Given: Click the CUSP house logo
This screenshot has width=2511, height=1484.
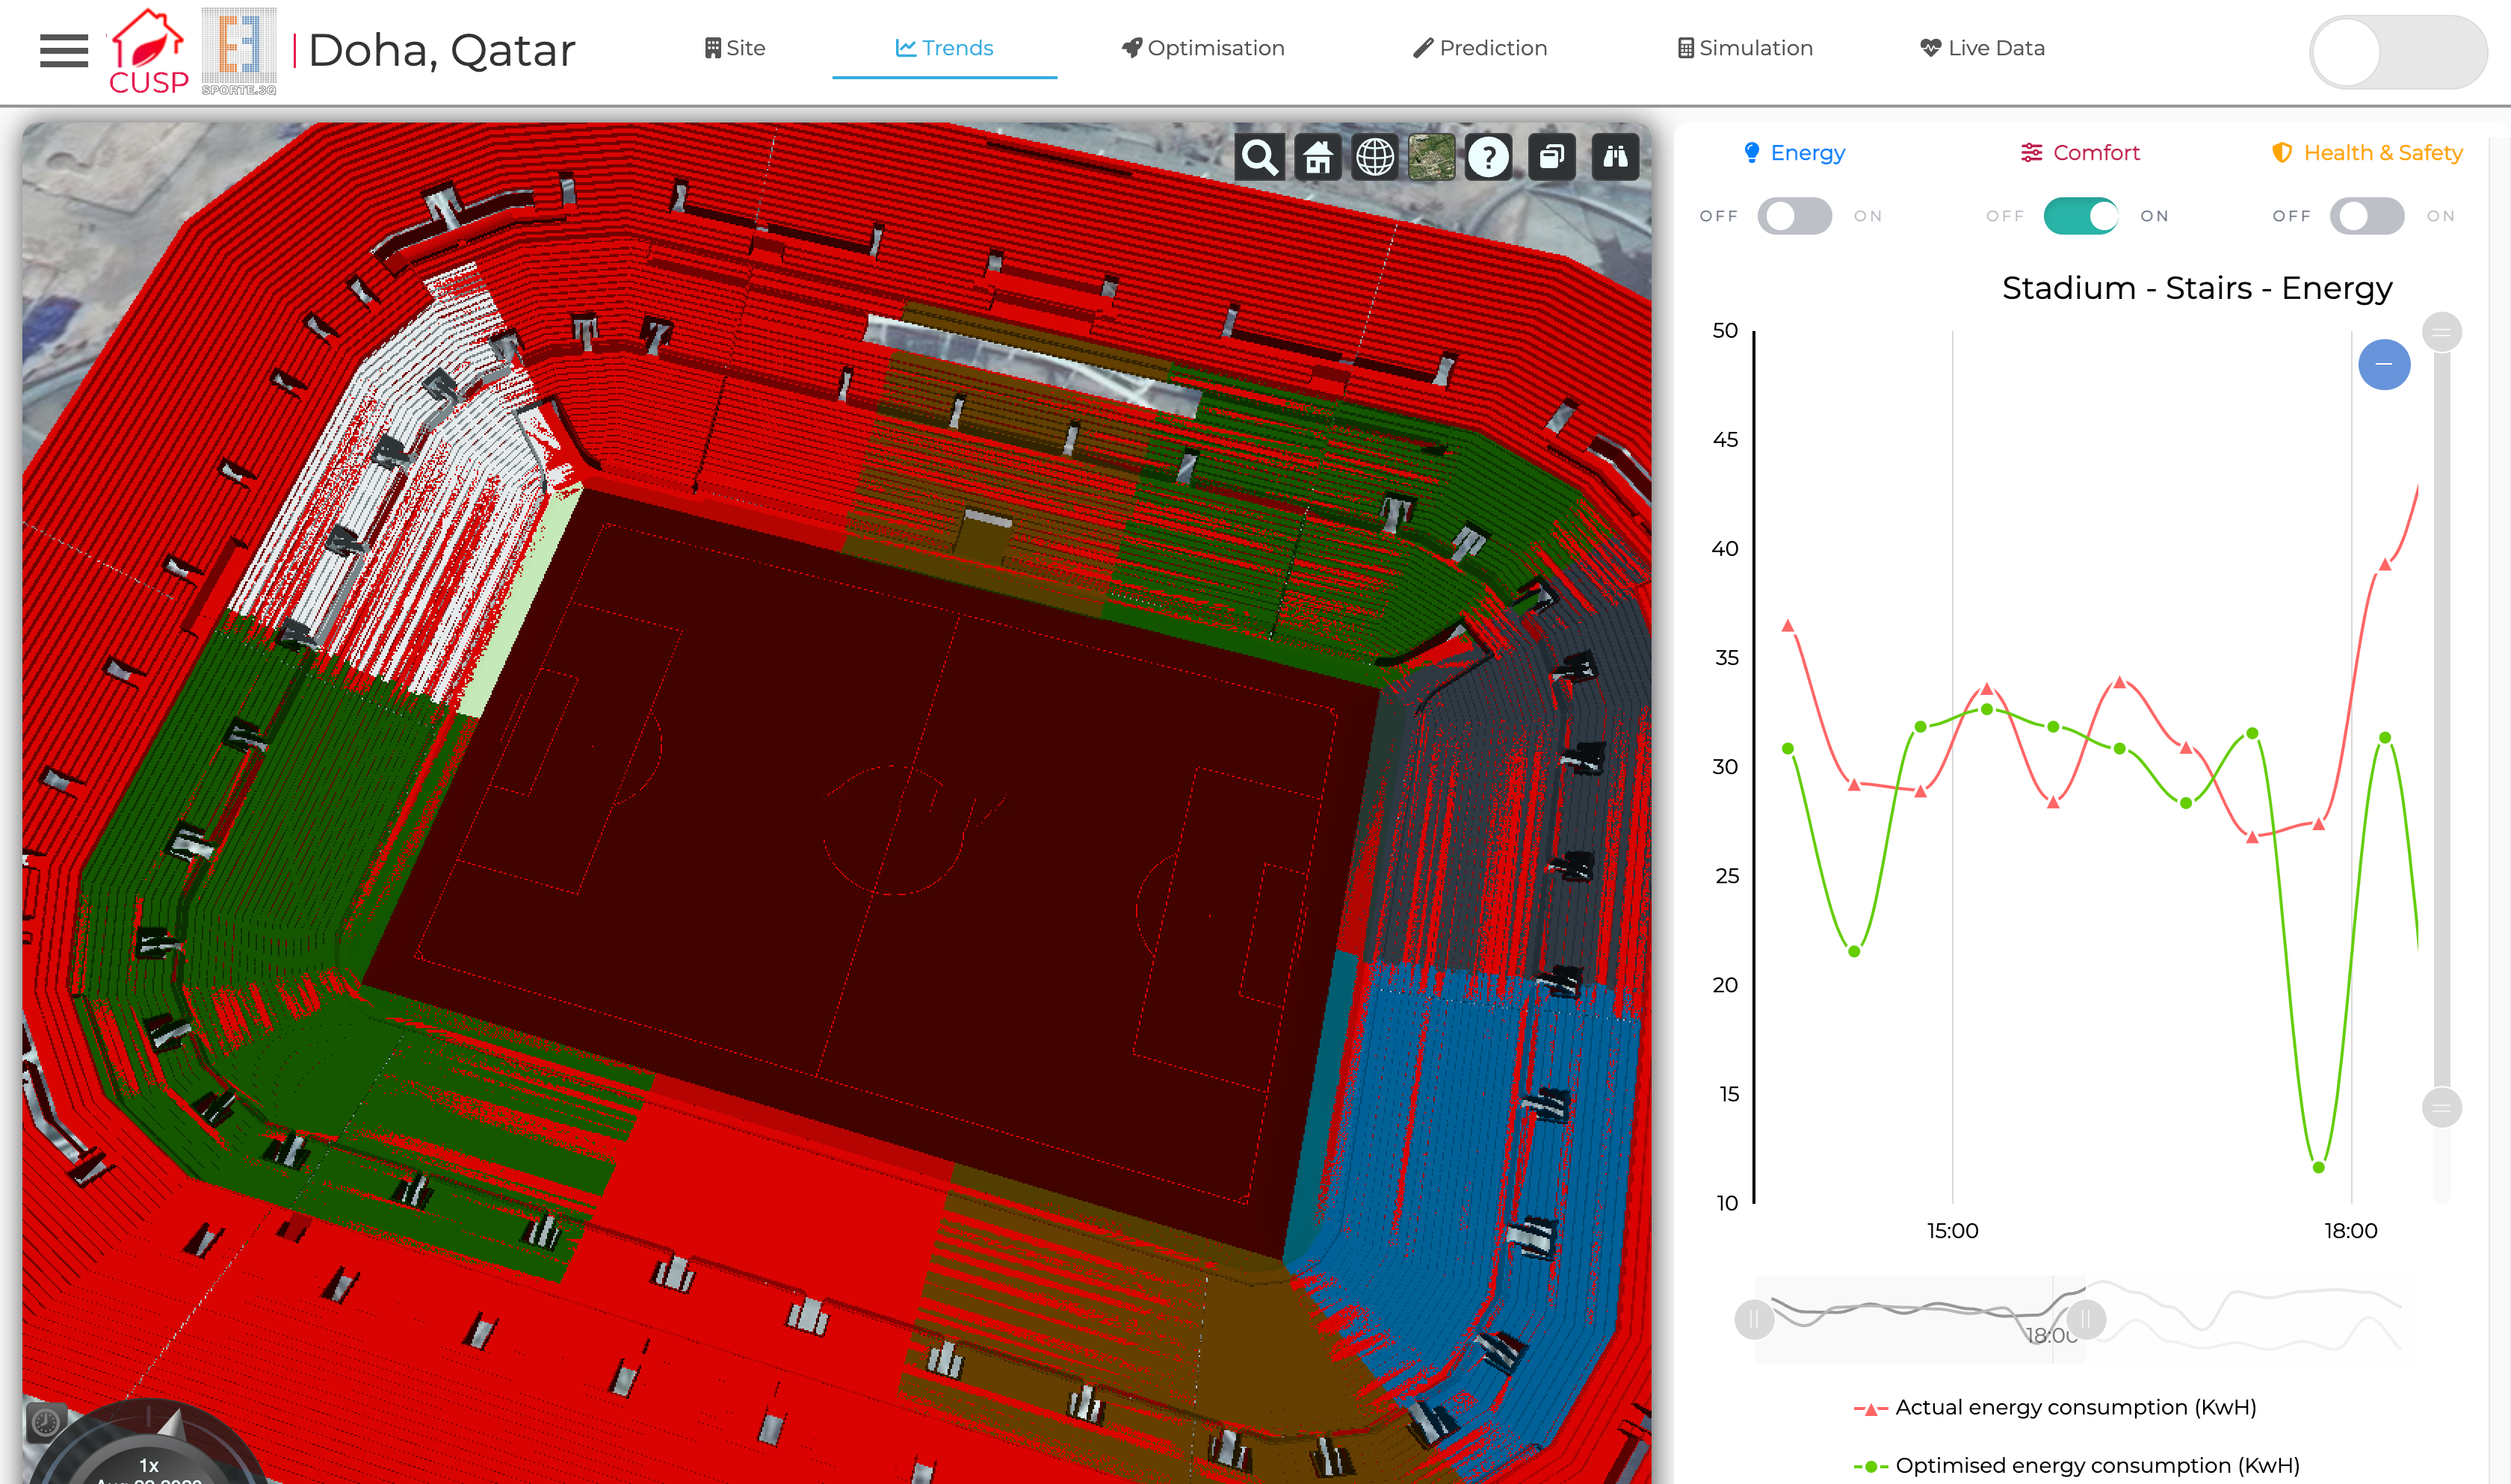Looking at the screenshot, I should pos(148,51).
